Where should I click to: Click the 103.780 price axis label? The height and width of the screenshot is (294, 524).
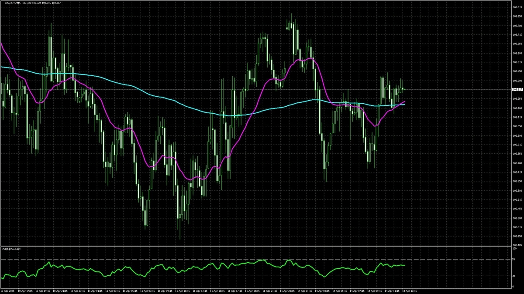coord(517,26)
